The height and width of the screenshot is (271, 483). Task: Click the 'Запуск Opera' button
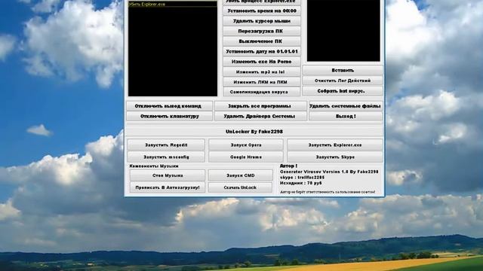[x=246, y=145]
